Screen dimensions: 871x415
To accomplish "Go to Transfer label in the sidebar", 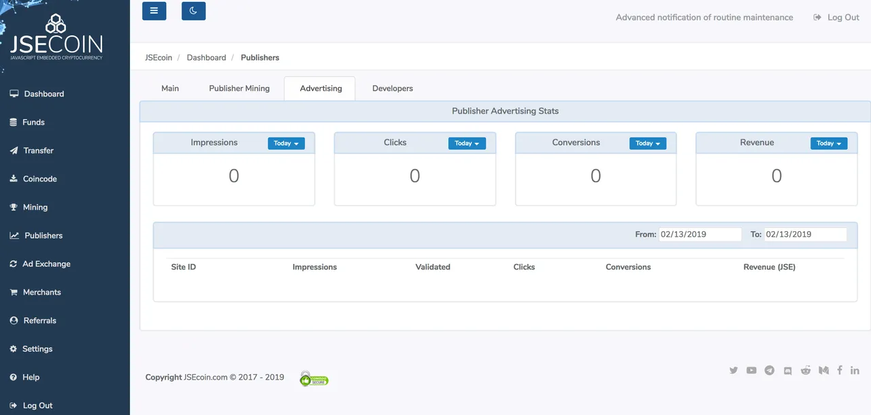I will point(39,151).
